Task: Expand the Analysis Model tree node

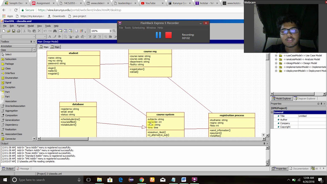Action: pos(276,59)
